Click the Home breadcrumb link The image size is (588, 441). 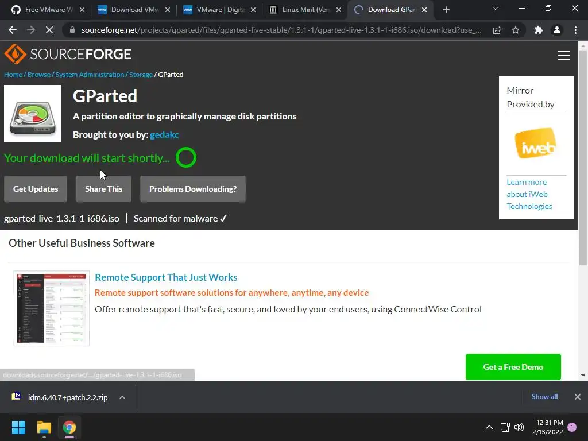(13, 75)
